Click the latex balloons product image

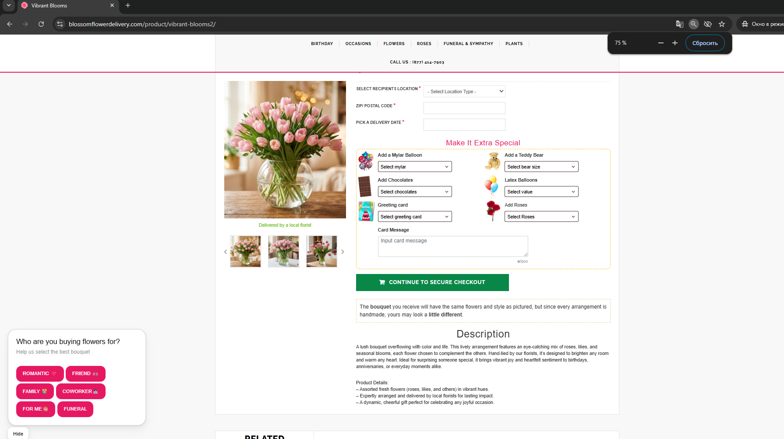[491, 186]
